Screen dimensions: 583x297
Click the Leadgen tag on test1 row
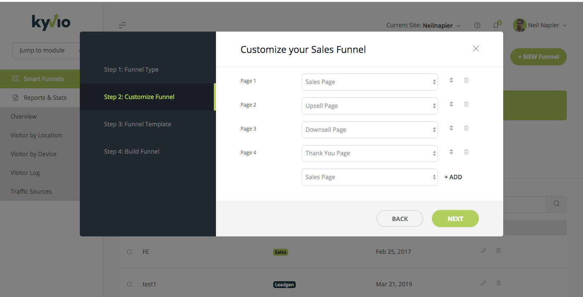point(284,285)
